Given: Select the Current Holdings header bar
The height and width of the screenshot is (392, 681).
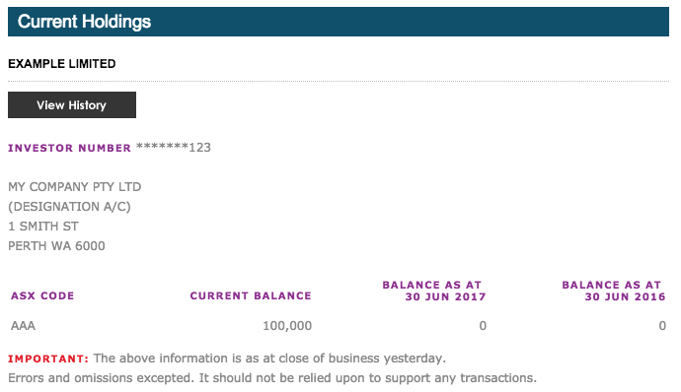Looking at the screenshot, I should (339, 22).
